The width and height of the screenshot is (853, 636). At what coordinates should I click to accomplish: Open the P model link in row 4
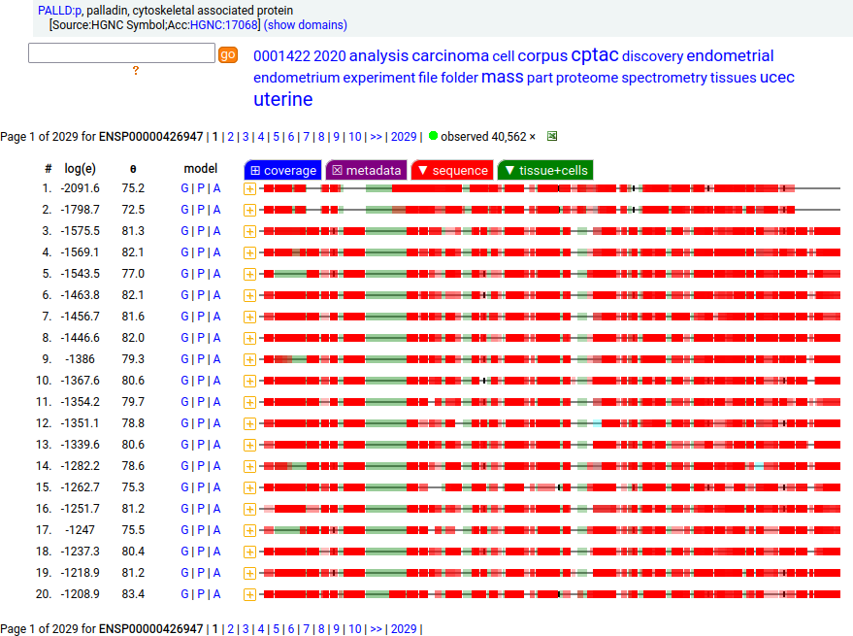(201, 252)
